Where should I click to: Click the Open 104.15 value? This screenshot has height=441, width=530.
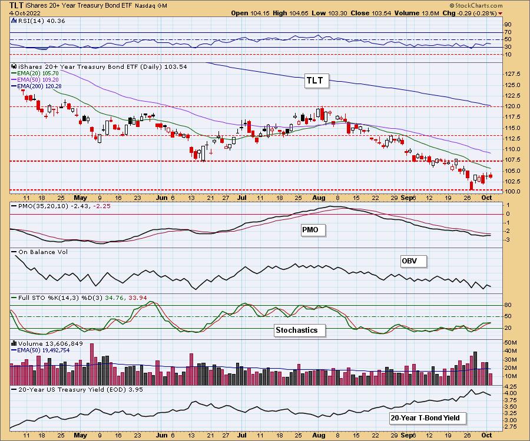250,13
